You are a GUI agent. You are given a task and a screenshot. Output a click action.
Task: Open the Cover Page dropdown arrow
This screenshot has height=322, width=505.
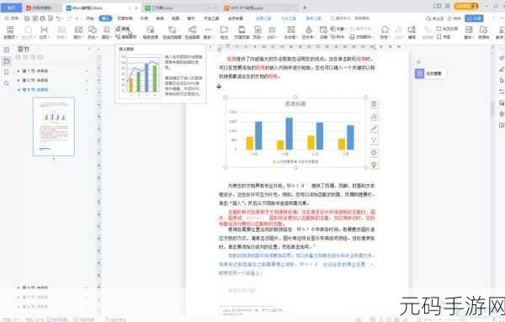(x=17, y=37)
